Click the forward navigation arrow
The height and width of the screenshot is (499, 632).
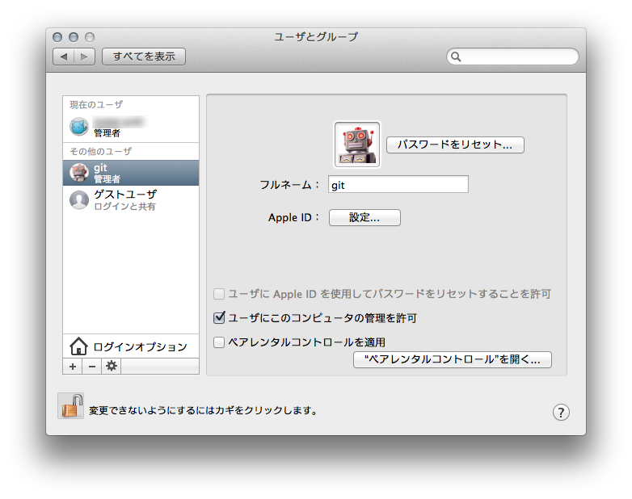(x=85, y=57)
